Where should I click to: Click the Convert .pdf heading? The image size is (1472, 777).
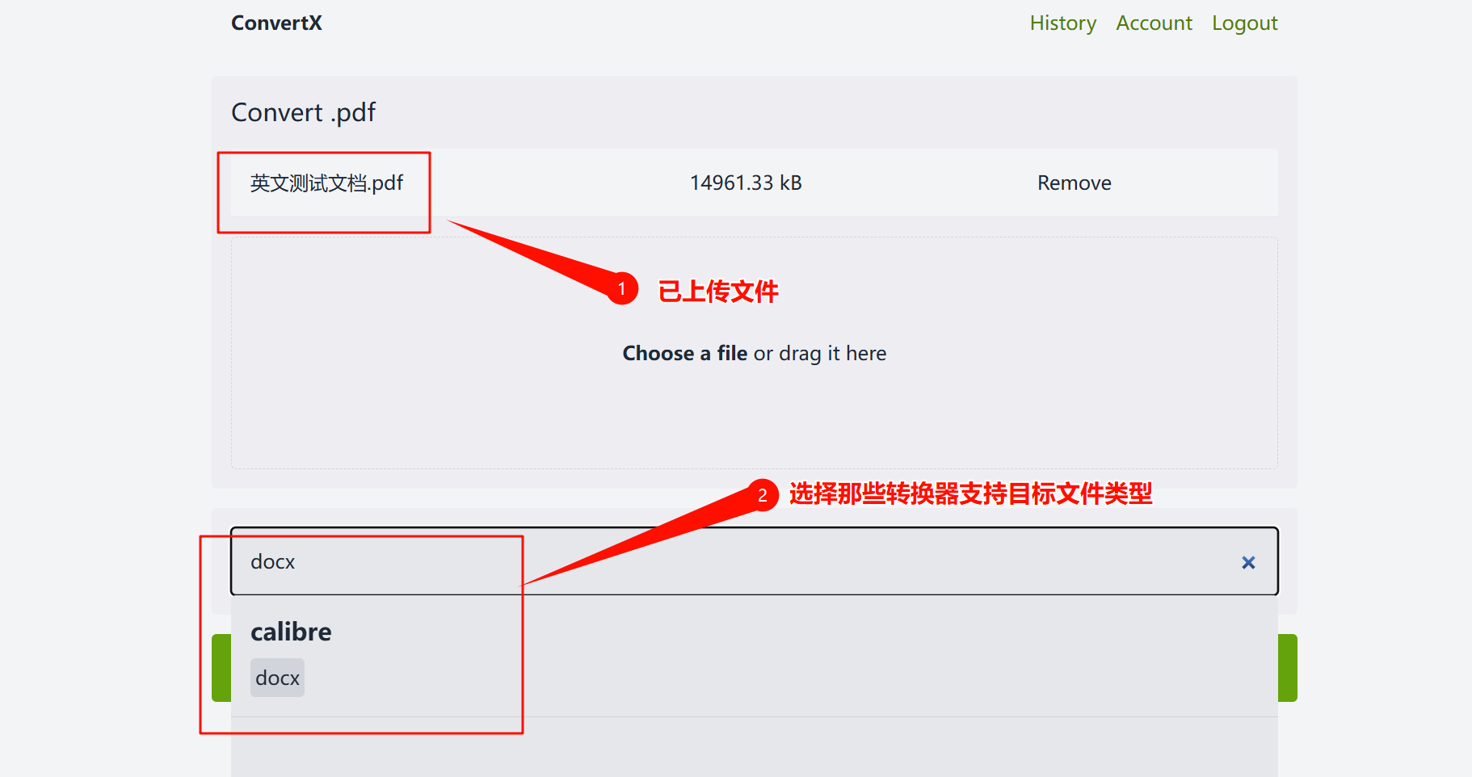point(303,112)
